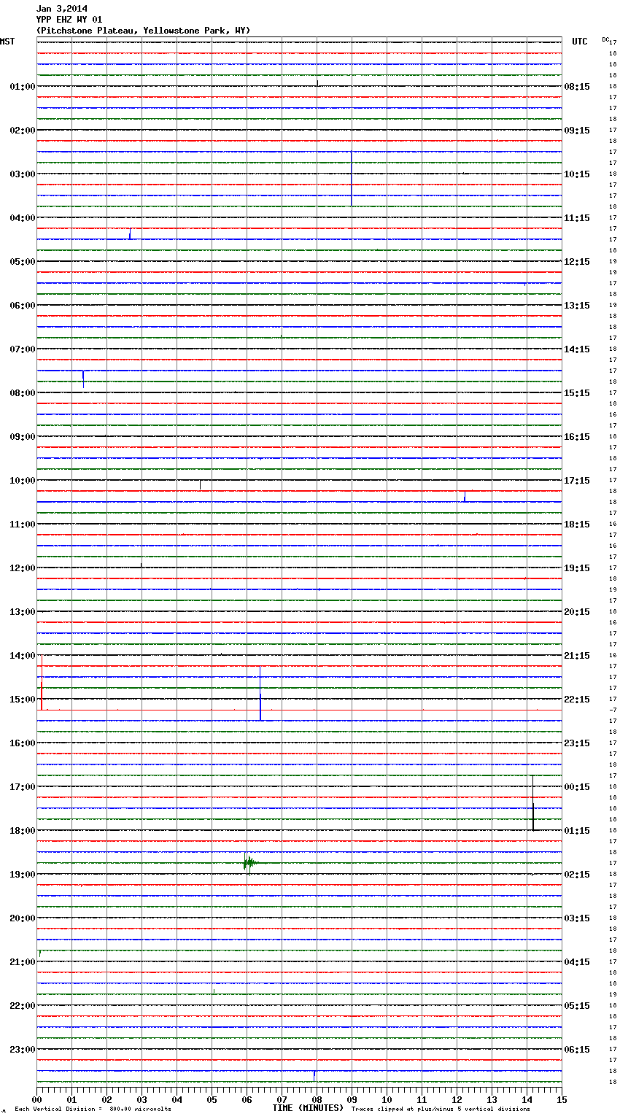Click the black spike at minute 14 near 17:00–18:00
Viewport: 620px width, 1119px height.
pyautogui.click(x=533, y=803)
